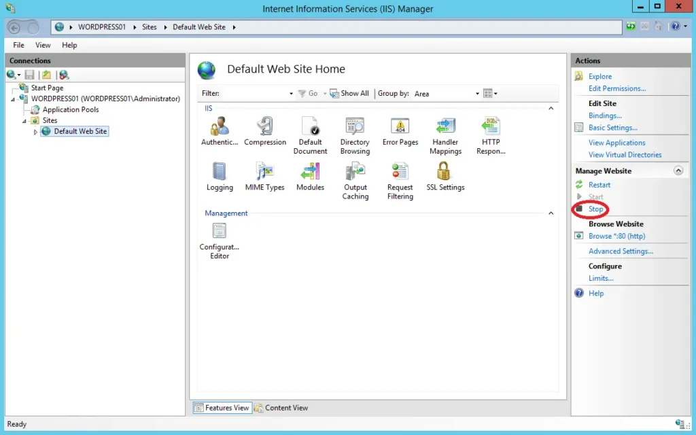Switch to the Content View tab
Image resolution: width=696 pixels, height=435 pixels.
pyautogui.click(x=281, y=408)
